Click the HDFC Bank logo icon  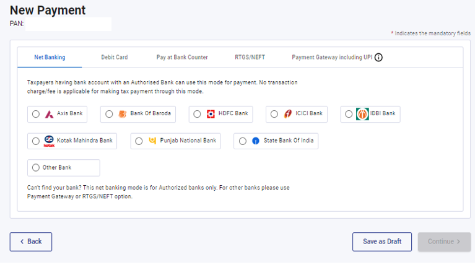(211, 114)
